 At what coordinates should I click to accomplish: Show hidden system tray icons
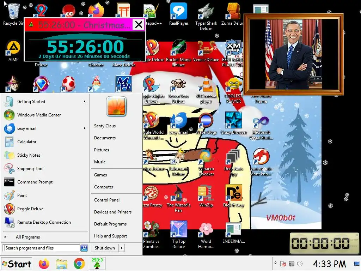275,263
